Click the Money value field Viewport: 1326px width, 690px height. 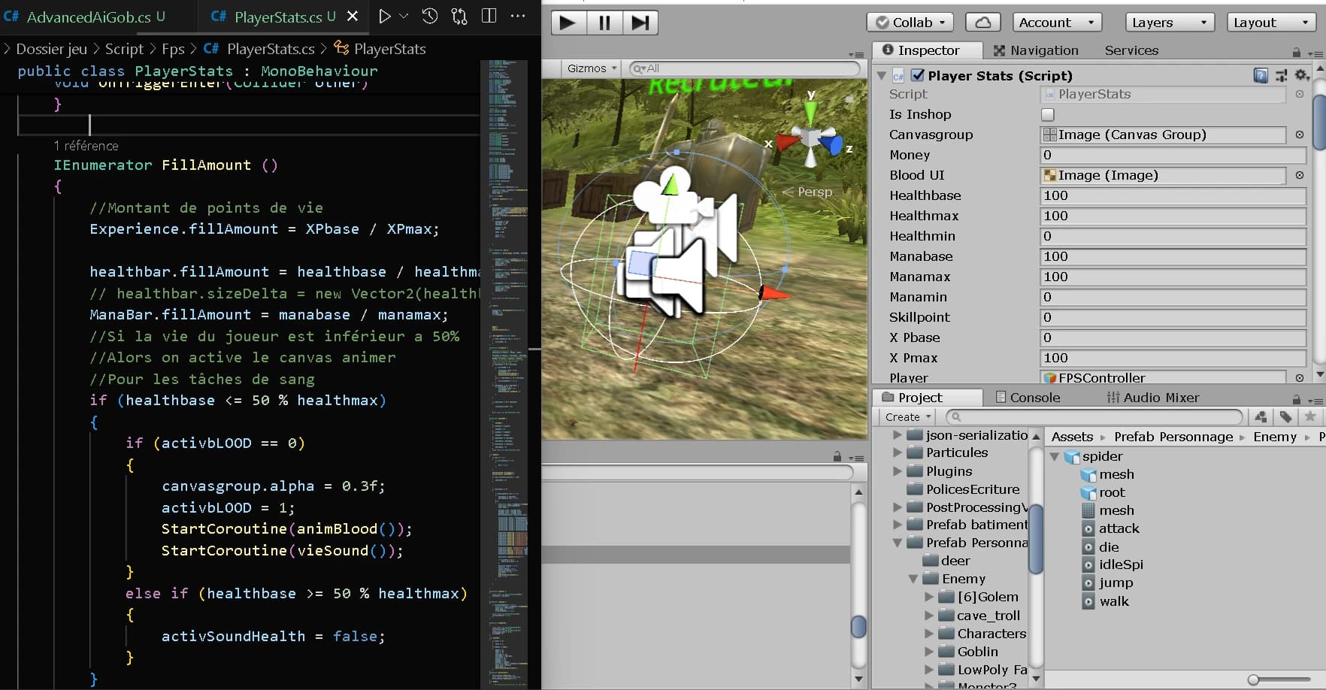[x=1173, y=155]
